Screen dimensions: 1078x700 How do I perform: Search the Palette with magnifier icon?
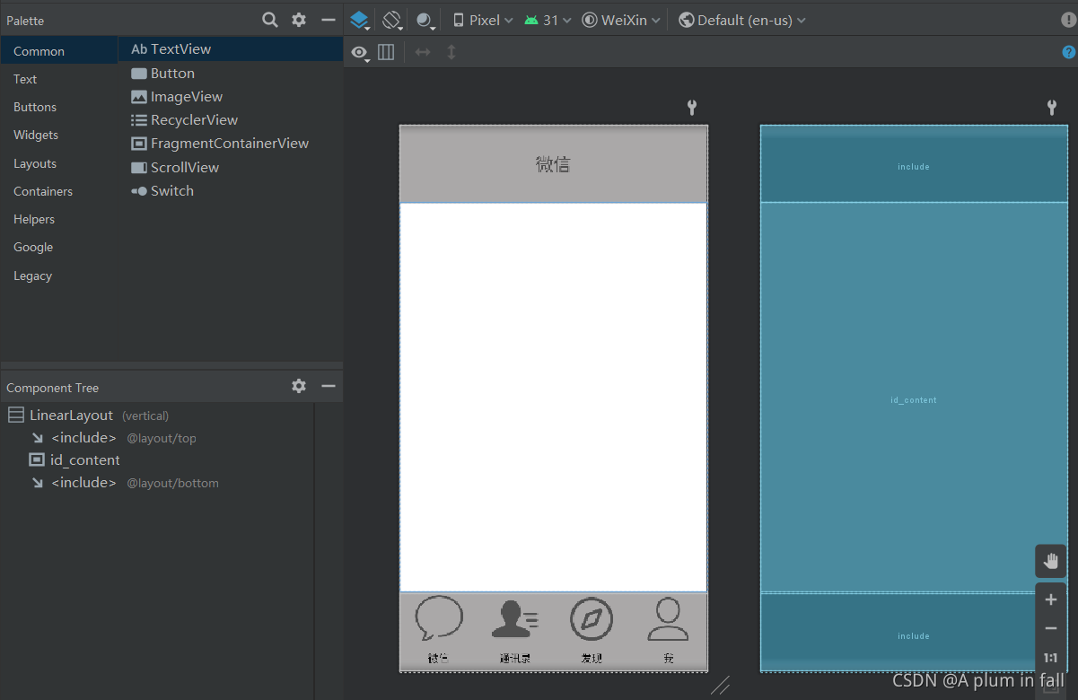tap(270, 20)
